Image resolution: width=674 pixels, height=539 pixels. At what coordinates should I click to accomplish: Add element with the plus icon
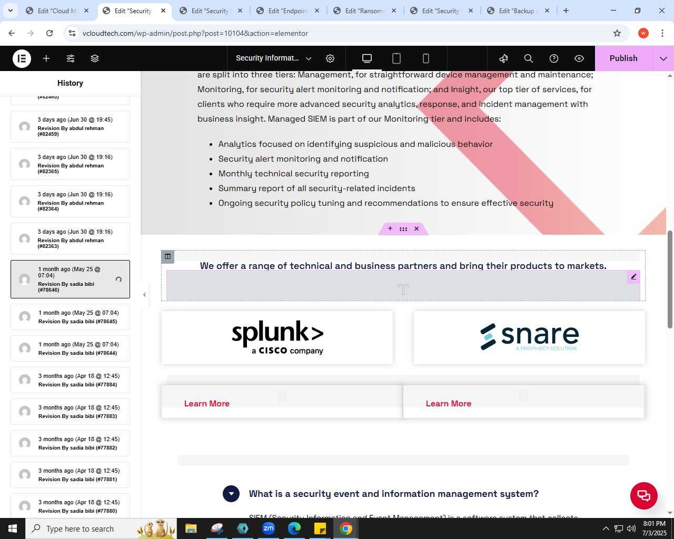pos(46,58)
